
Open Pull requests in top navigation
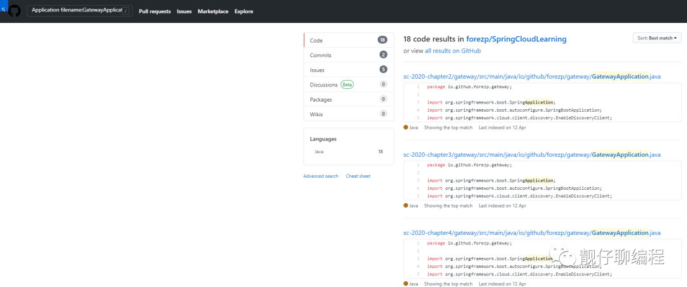(x=155, y=11)
